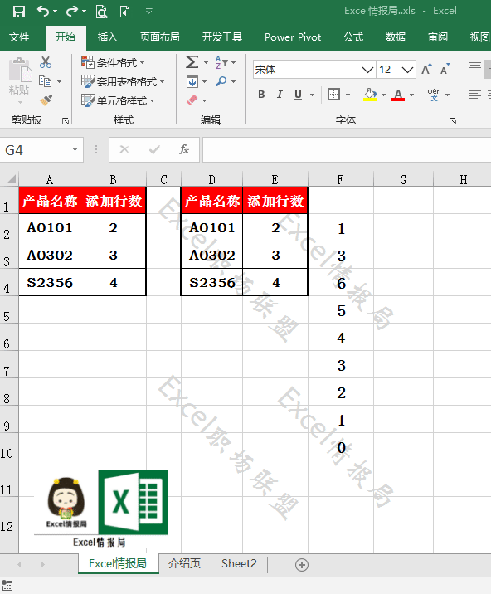The image size is (491, 594).
Task: Open the fill color dropdown arrow
Action: pyautogui.click(x=383, y=95)
